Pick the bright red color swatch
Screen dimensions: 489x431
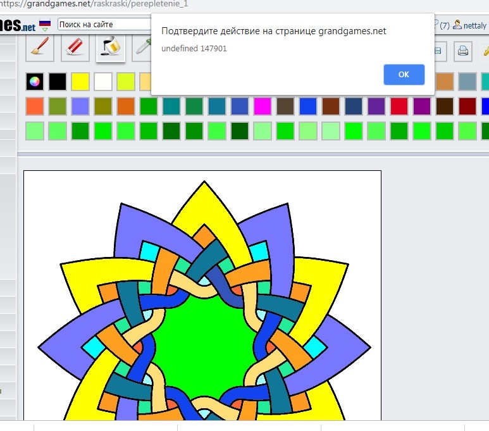399,106
